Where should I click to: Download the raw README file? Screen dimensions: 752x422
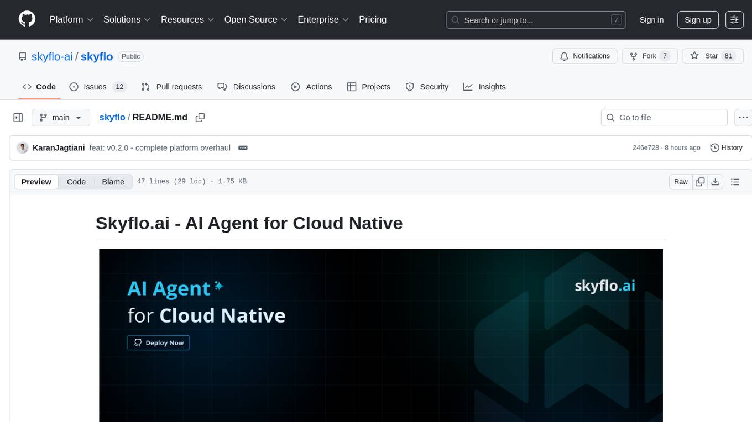pos(716,182)
